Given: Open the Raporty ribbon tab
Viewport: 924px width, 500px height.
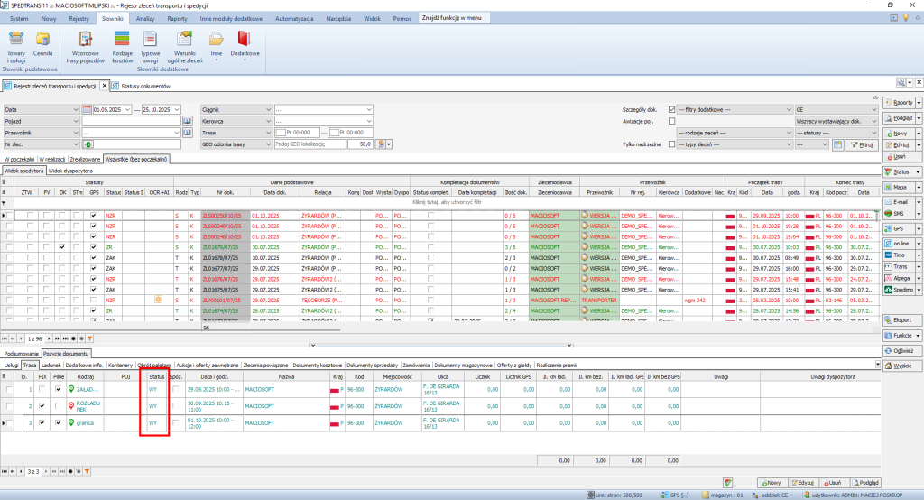Looking at the screenshot, I should [177, 18].
